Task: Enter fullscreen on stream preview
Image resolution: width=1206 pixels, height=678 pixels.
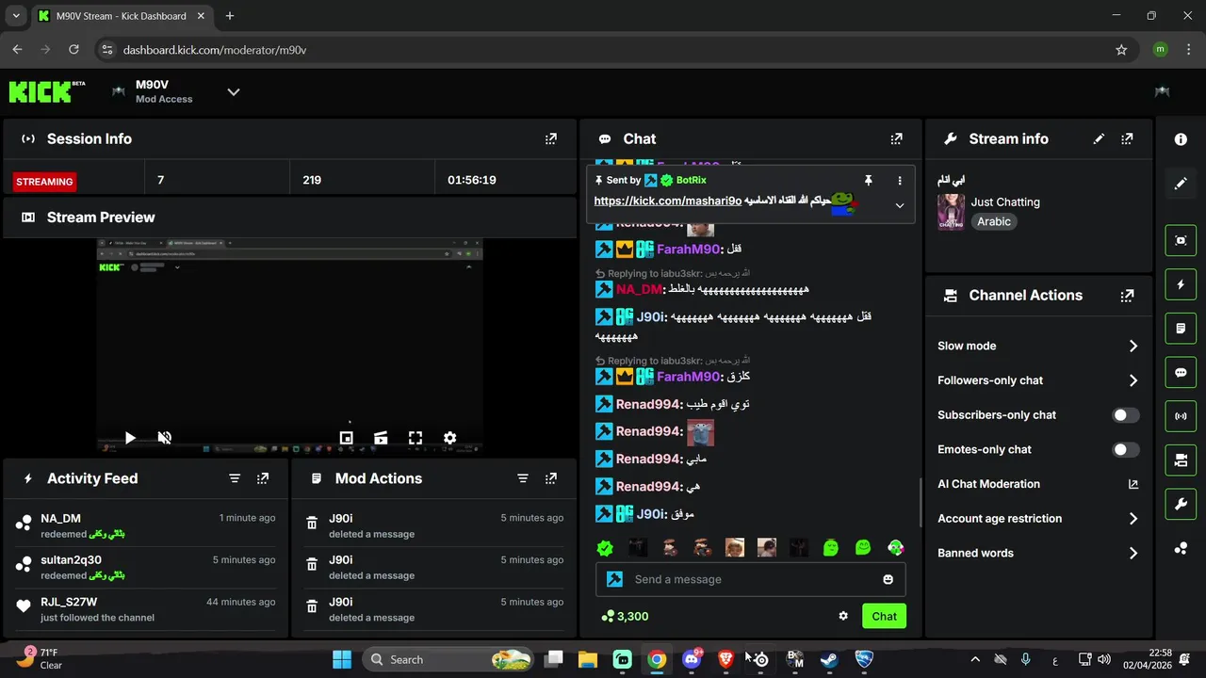Action: click(x=416, y=438)
